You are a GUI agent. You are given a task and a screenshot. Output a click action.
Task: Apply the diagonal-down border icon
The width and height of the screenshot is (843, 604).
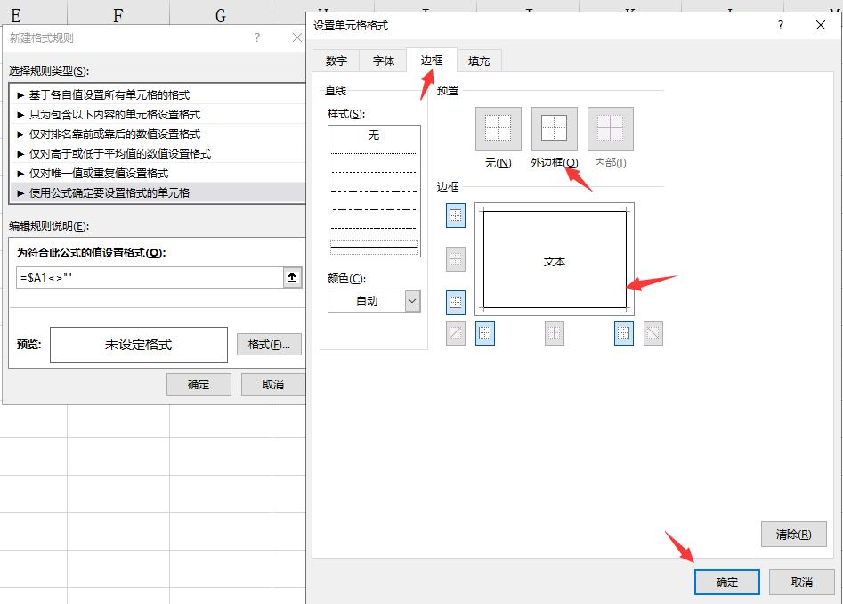pos(654,332)
